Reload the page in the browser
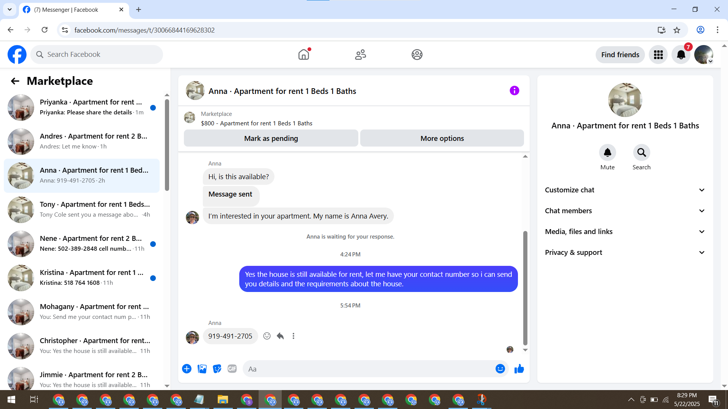Image resolution: width=728 pixels, height=409 pixels. click(x=44, y=30)
